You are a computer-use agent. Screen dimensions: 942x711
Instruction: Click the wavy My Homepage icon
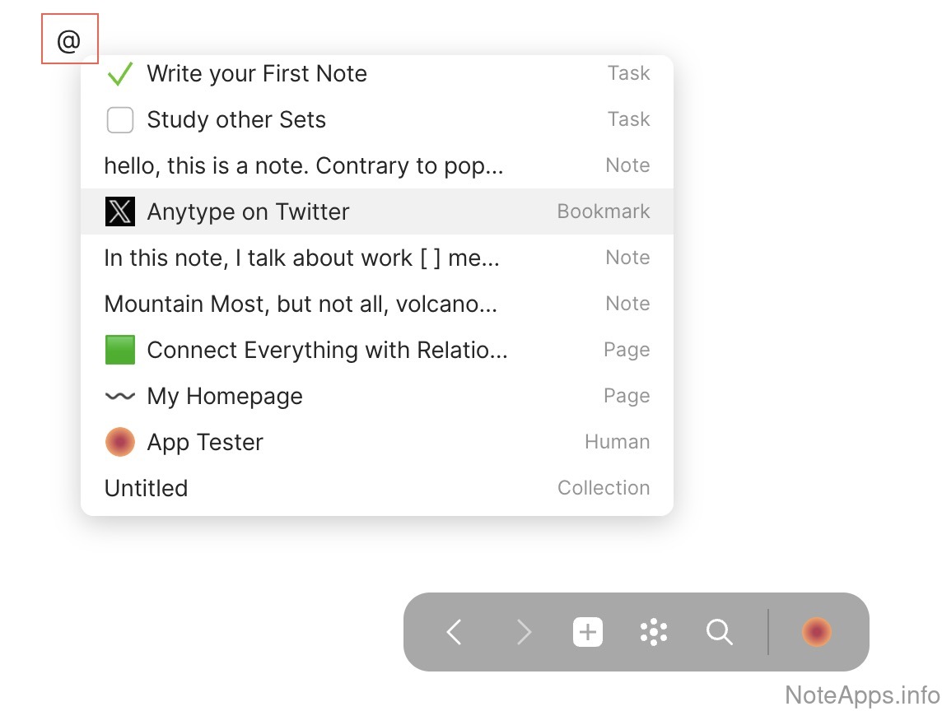point(120,396)
